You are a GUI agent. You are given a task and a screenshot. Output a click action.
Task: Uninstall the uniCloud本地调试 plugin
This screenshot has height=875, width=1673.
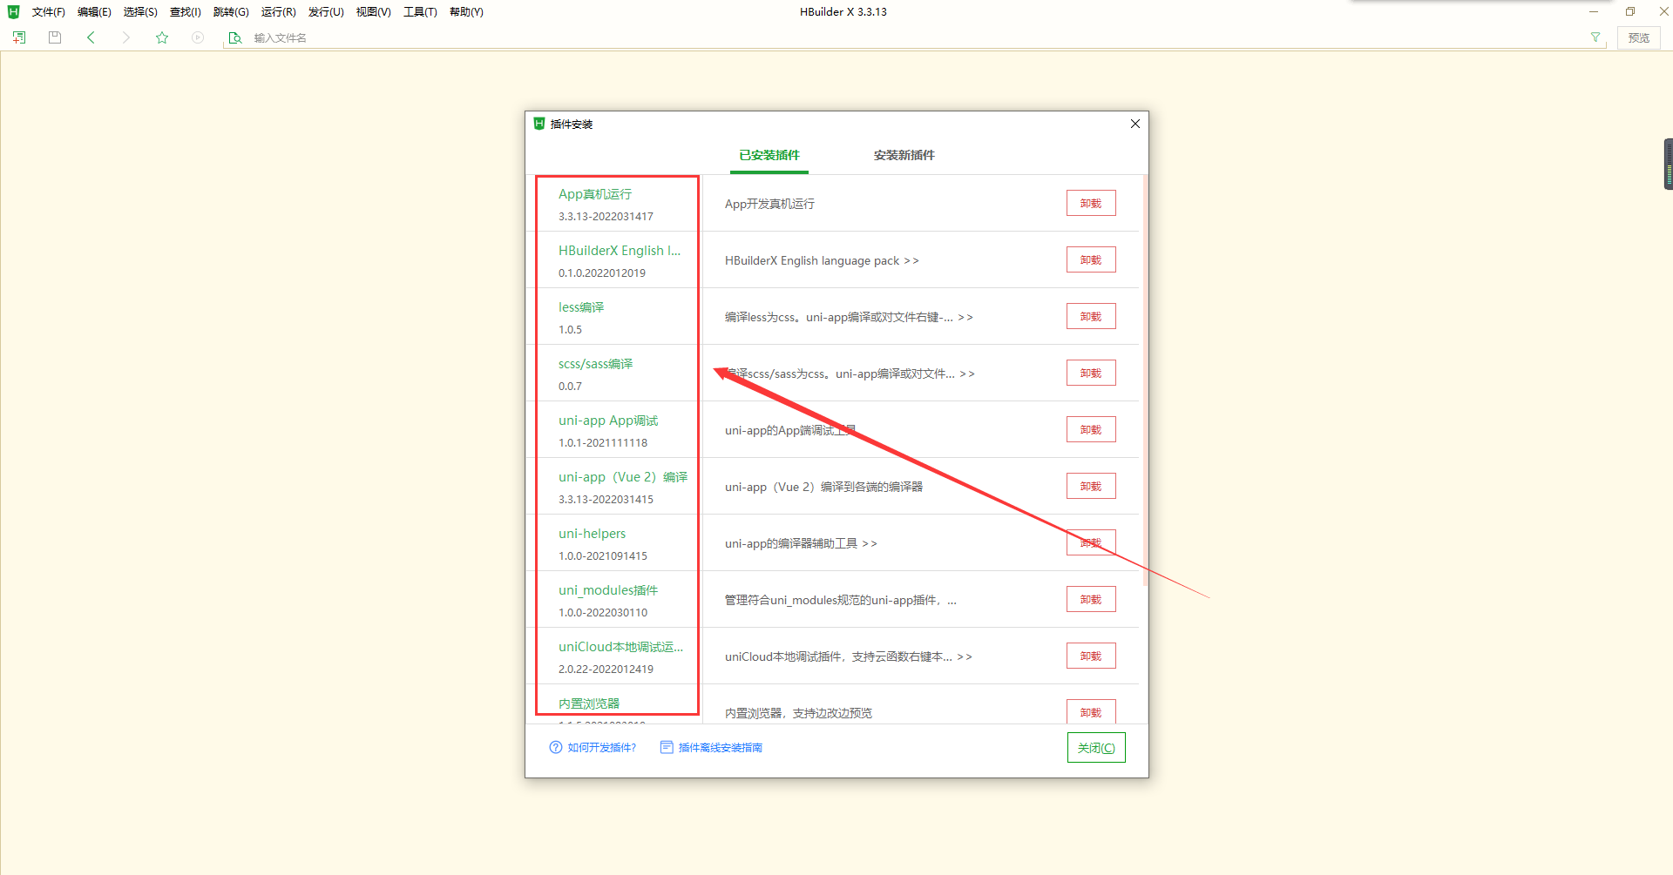point(1091,656)
